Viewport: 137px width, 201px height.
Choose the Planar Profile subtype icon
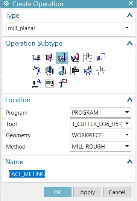(100, 58)
